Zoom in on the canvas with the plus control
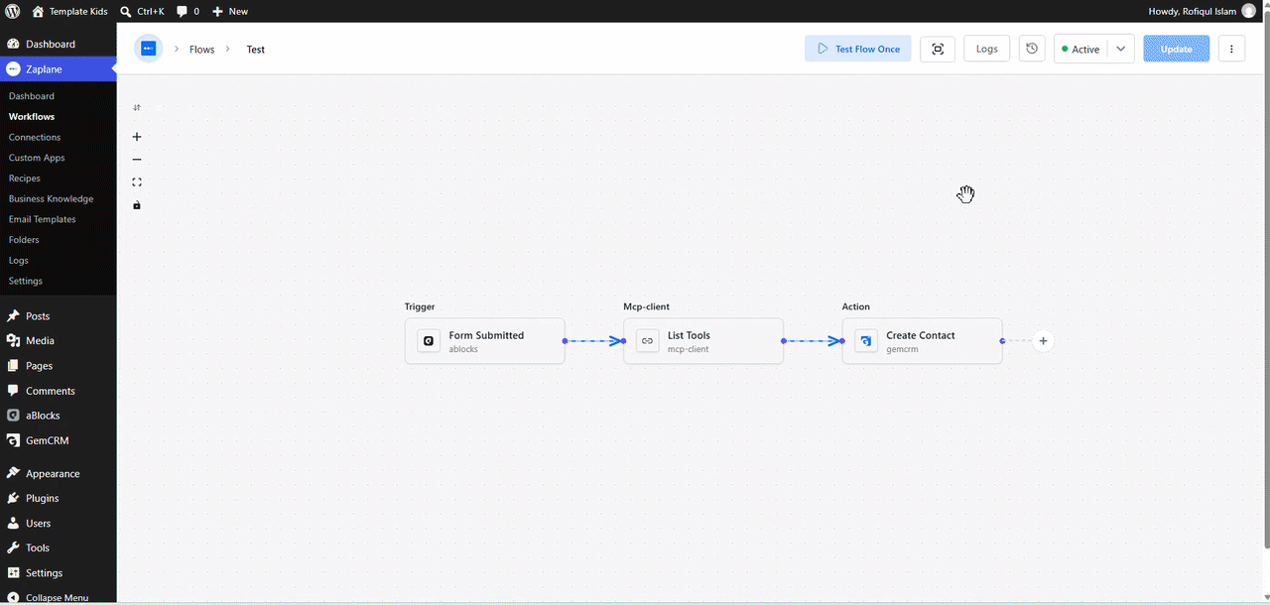Screen dimensions: 1270x605 click(x=137, y=137)
